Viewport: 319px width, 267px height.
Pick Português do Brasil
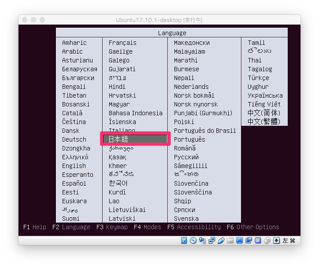[205, 131]
